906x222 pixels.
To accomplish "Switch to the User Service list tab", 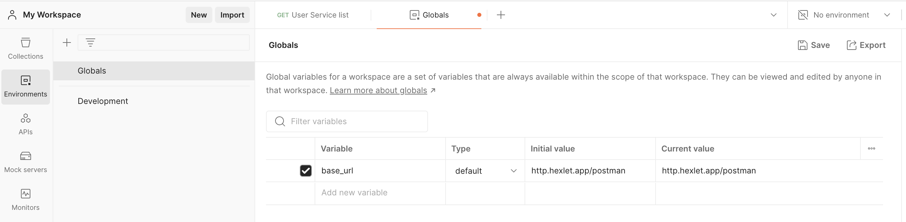I will [x=313, y=15].
